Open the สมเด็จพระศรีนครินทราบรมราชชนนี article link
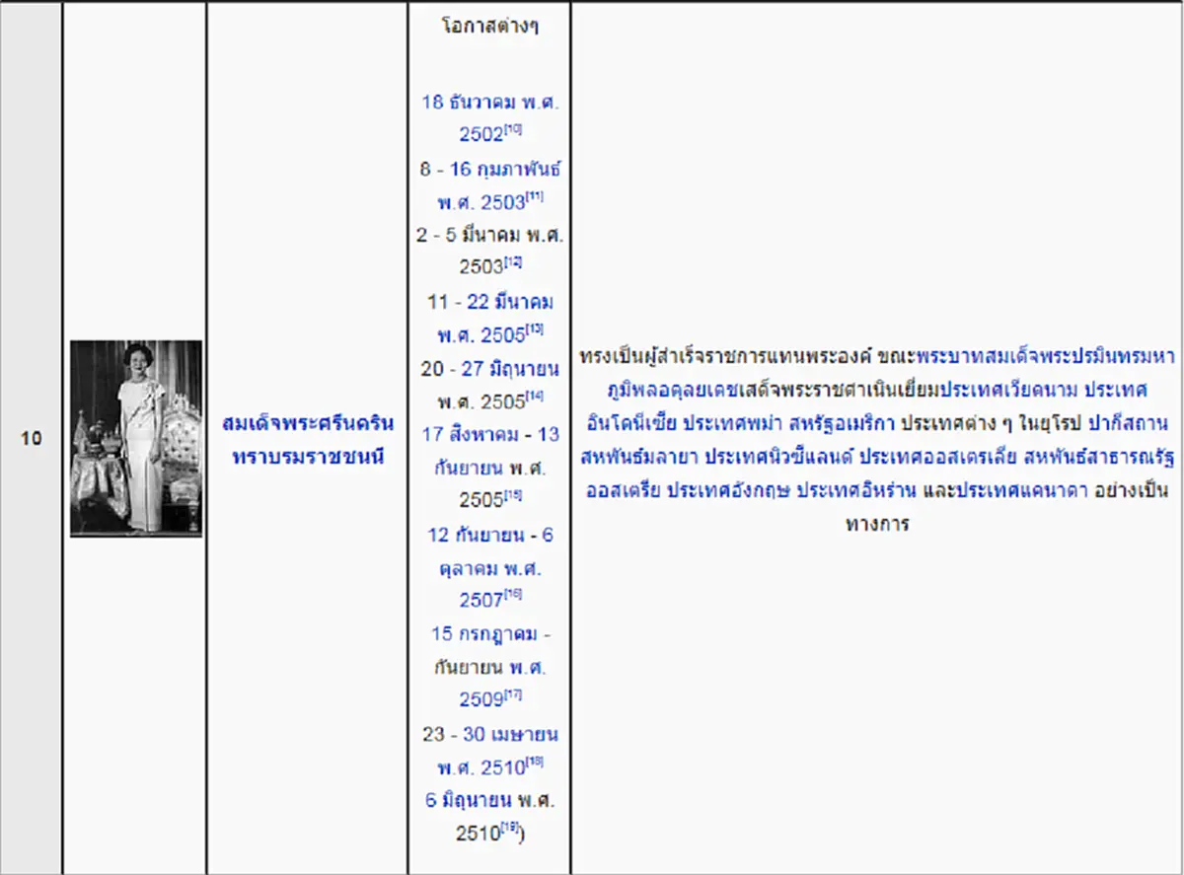 pos(308,440)
